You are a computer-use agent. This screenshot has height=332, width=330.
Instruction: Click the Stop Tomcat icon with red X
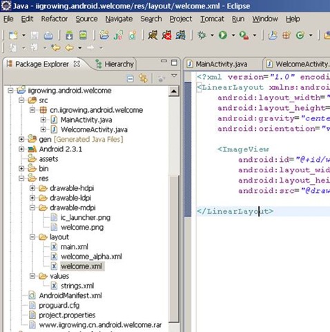(167, 35)
